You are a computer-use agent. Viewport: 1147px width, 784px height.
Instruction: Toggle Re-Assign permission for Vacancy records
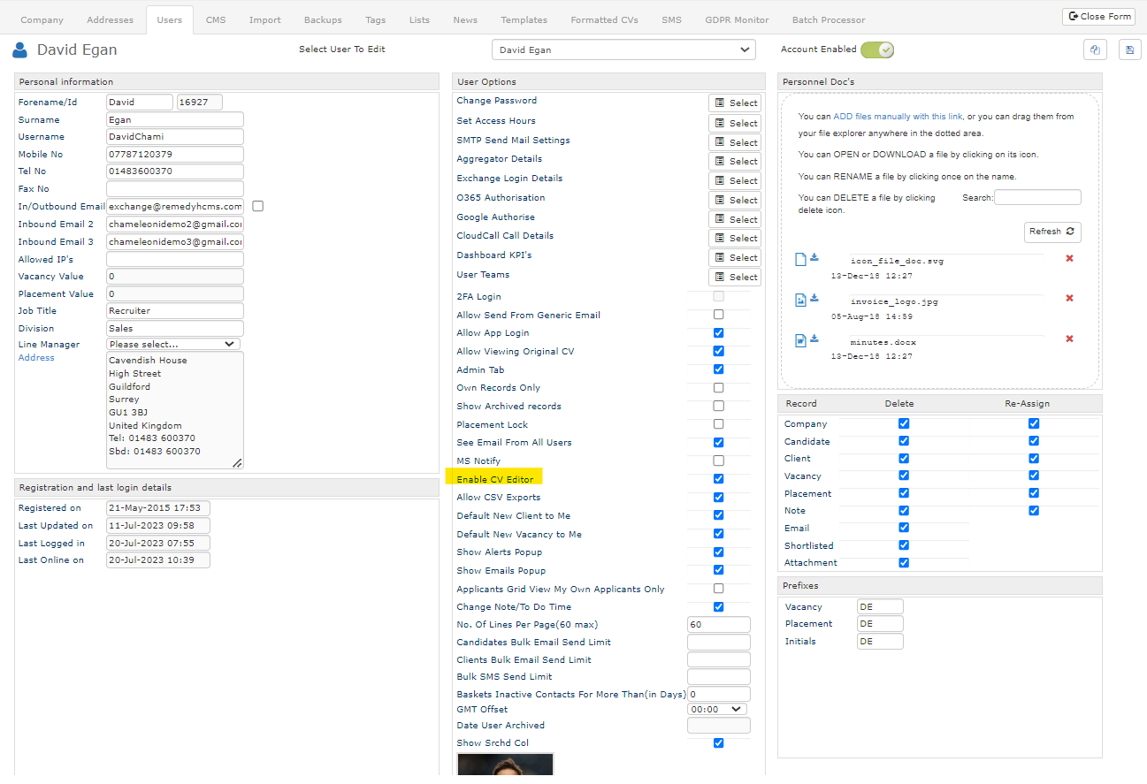coord(1034,476)
